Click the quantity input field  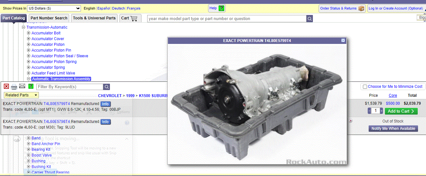[x=375, y=111]
